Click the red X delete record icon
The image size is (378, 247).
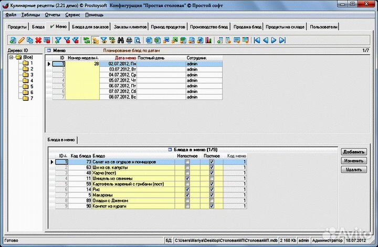pyautogui.click(x=38, y=40)
